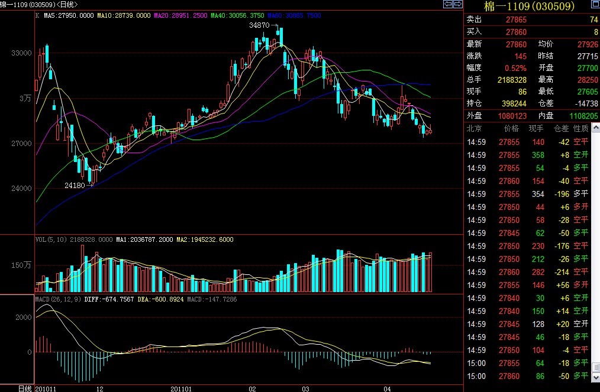Image resolution: width=600 pixels, height=392 pixels.
Task: Click the 日线 period label at bottom-left
Action: pos(24,388)
